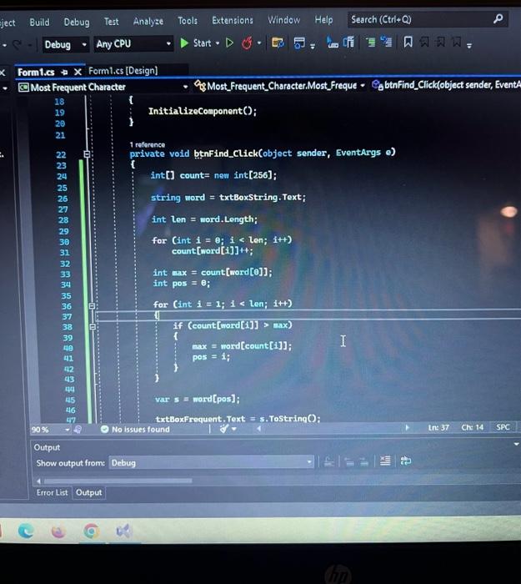The image size is (521, 584).
Task: Click the pin icon on Form1.cs tab
Action: pos(64,73)
